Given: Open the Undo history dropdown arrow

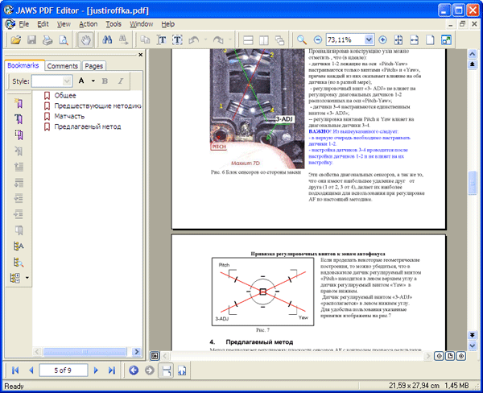Looking at the screenshot, I should (x=205, y=39).
